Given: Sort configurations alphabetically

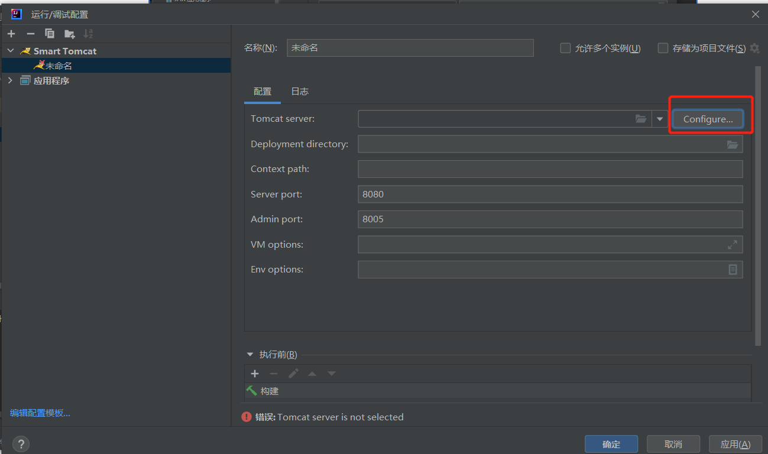Looking at the screenshot, I should tap(88, 34).
